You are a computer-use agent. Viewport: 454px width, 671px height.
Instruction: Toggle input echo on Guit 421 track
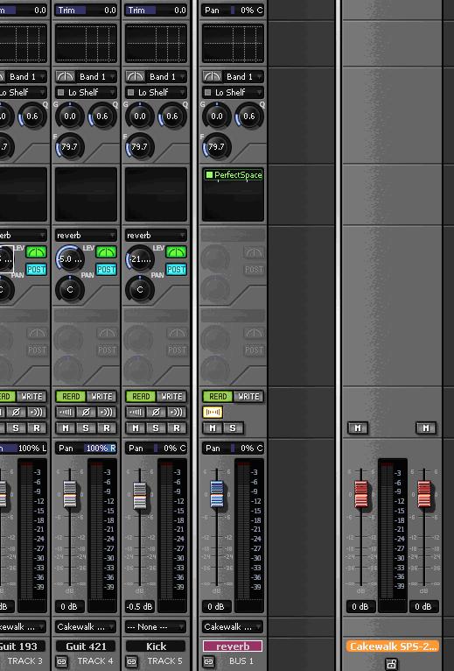tap(106, 412)
